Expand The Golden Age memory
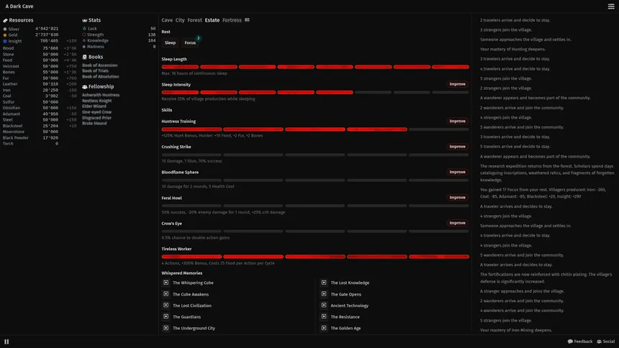619x348 pixels. click(324, 328)
